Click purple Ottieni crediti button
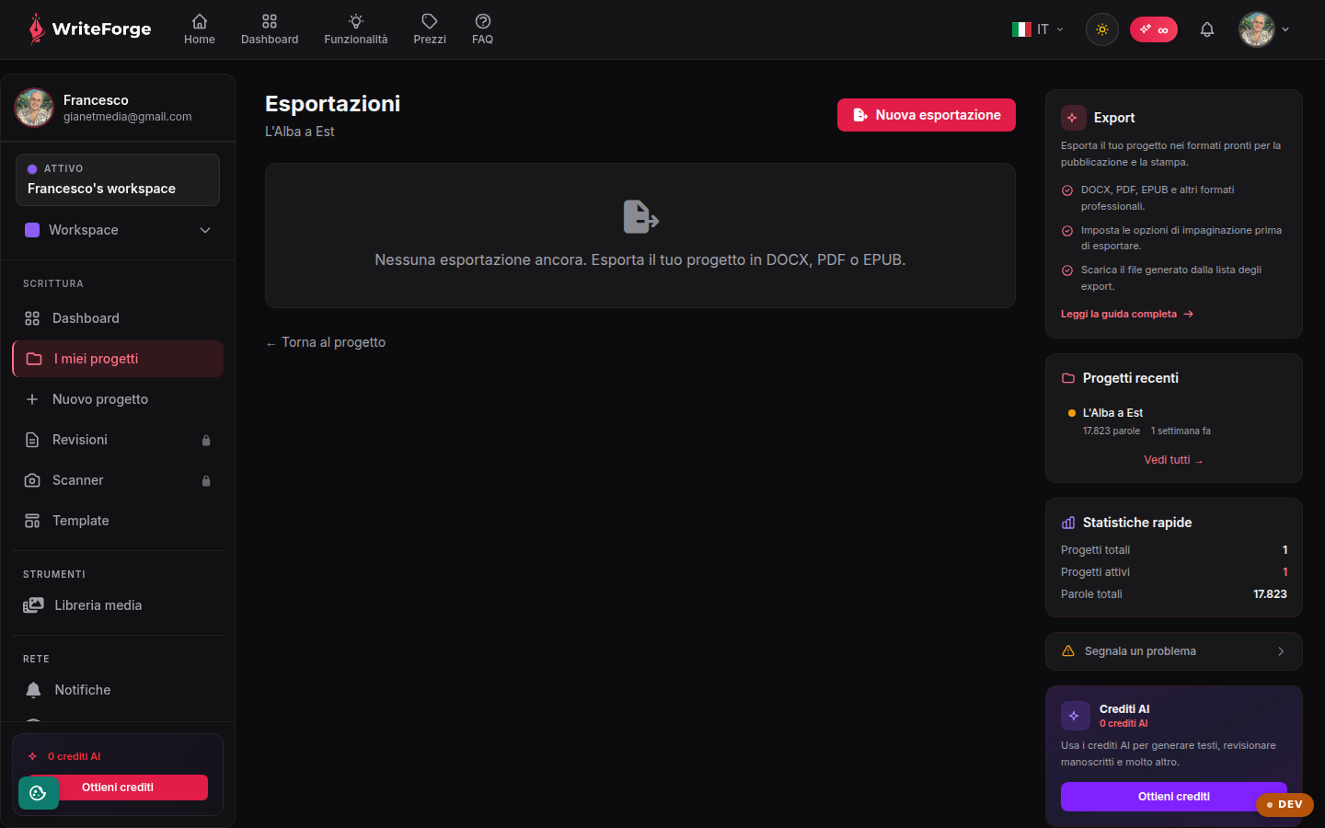Viewport: 1325px width, 828px height. (x=1174, y=797)
